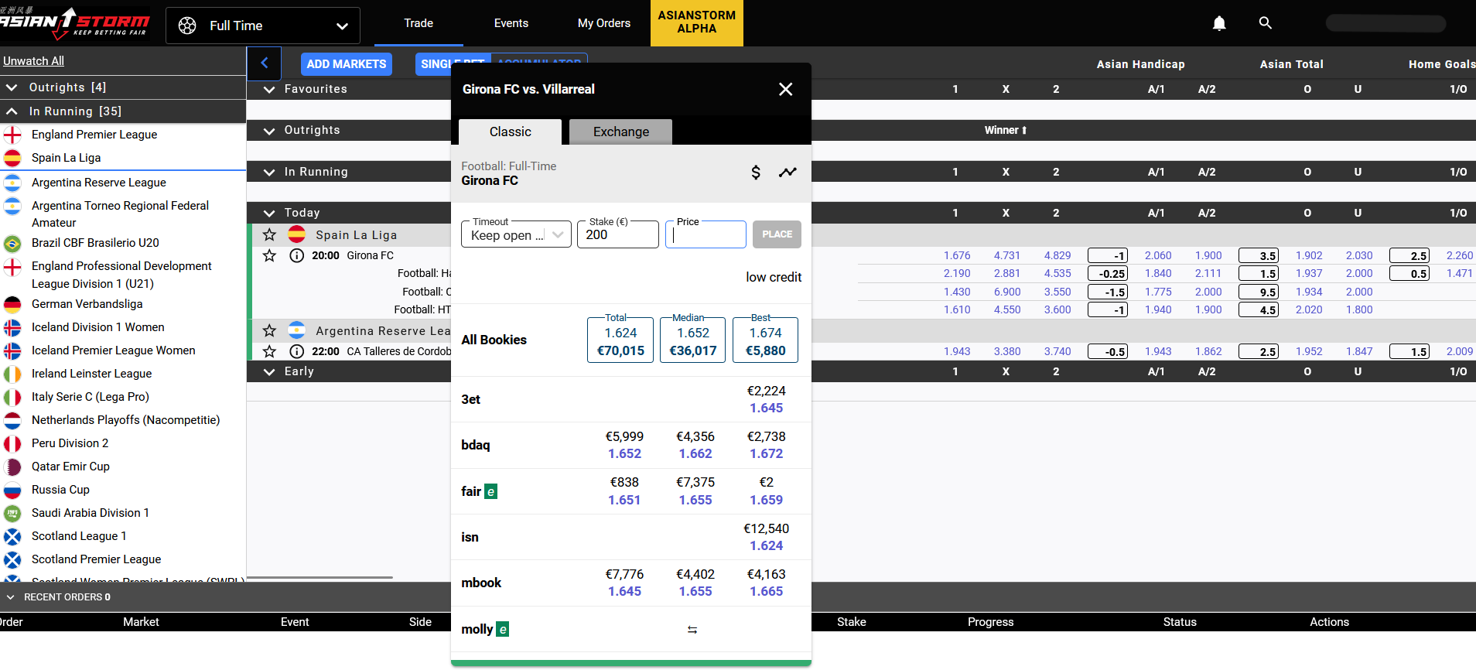Click the Spain flag next to Spain La Liga in sidebar

[12, 158]
